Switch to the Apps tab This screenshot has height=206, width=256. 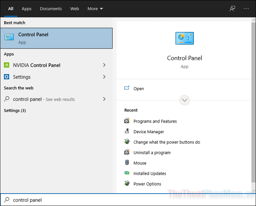click(27, 9)
